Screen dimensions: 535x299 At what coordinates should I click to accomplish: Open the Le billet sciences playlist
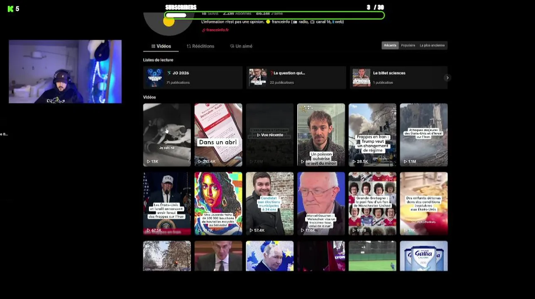click(399, 78)
